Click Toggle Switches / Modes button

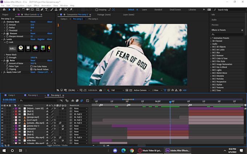point(57,145)
